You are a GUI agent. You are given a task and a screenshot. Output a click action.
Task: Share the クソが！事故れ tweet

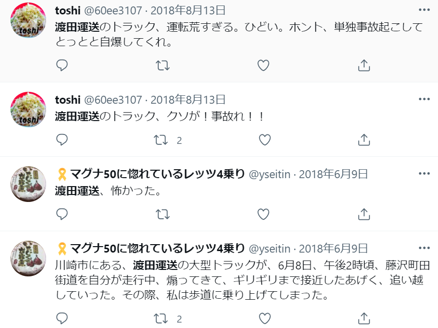364,140
